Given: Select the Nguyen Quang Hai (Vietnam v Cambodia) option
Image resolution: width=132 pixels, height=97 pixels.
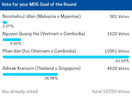Looking at the screenshot, I should 44,34.
